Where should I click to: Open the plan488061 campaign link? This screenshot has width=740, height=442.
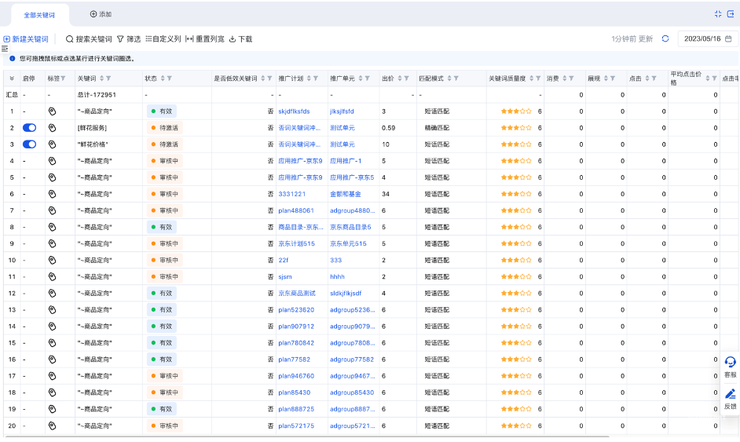click(295, 210)
